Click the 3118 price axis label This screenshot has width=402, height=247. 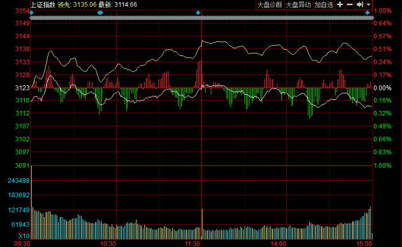tap(22, 100)
